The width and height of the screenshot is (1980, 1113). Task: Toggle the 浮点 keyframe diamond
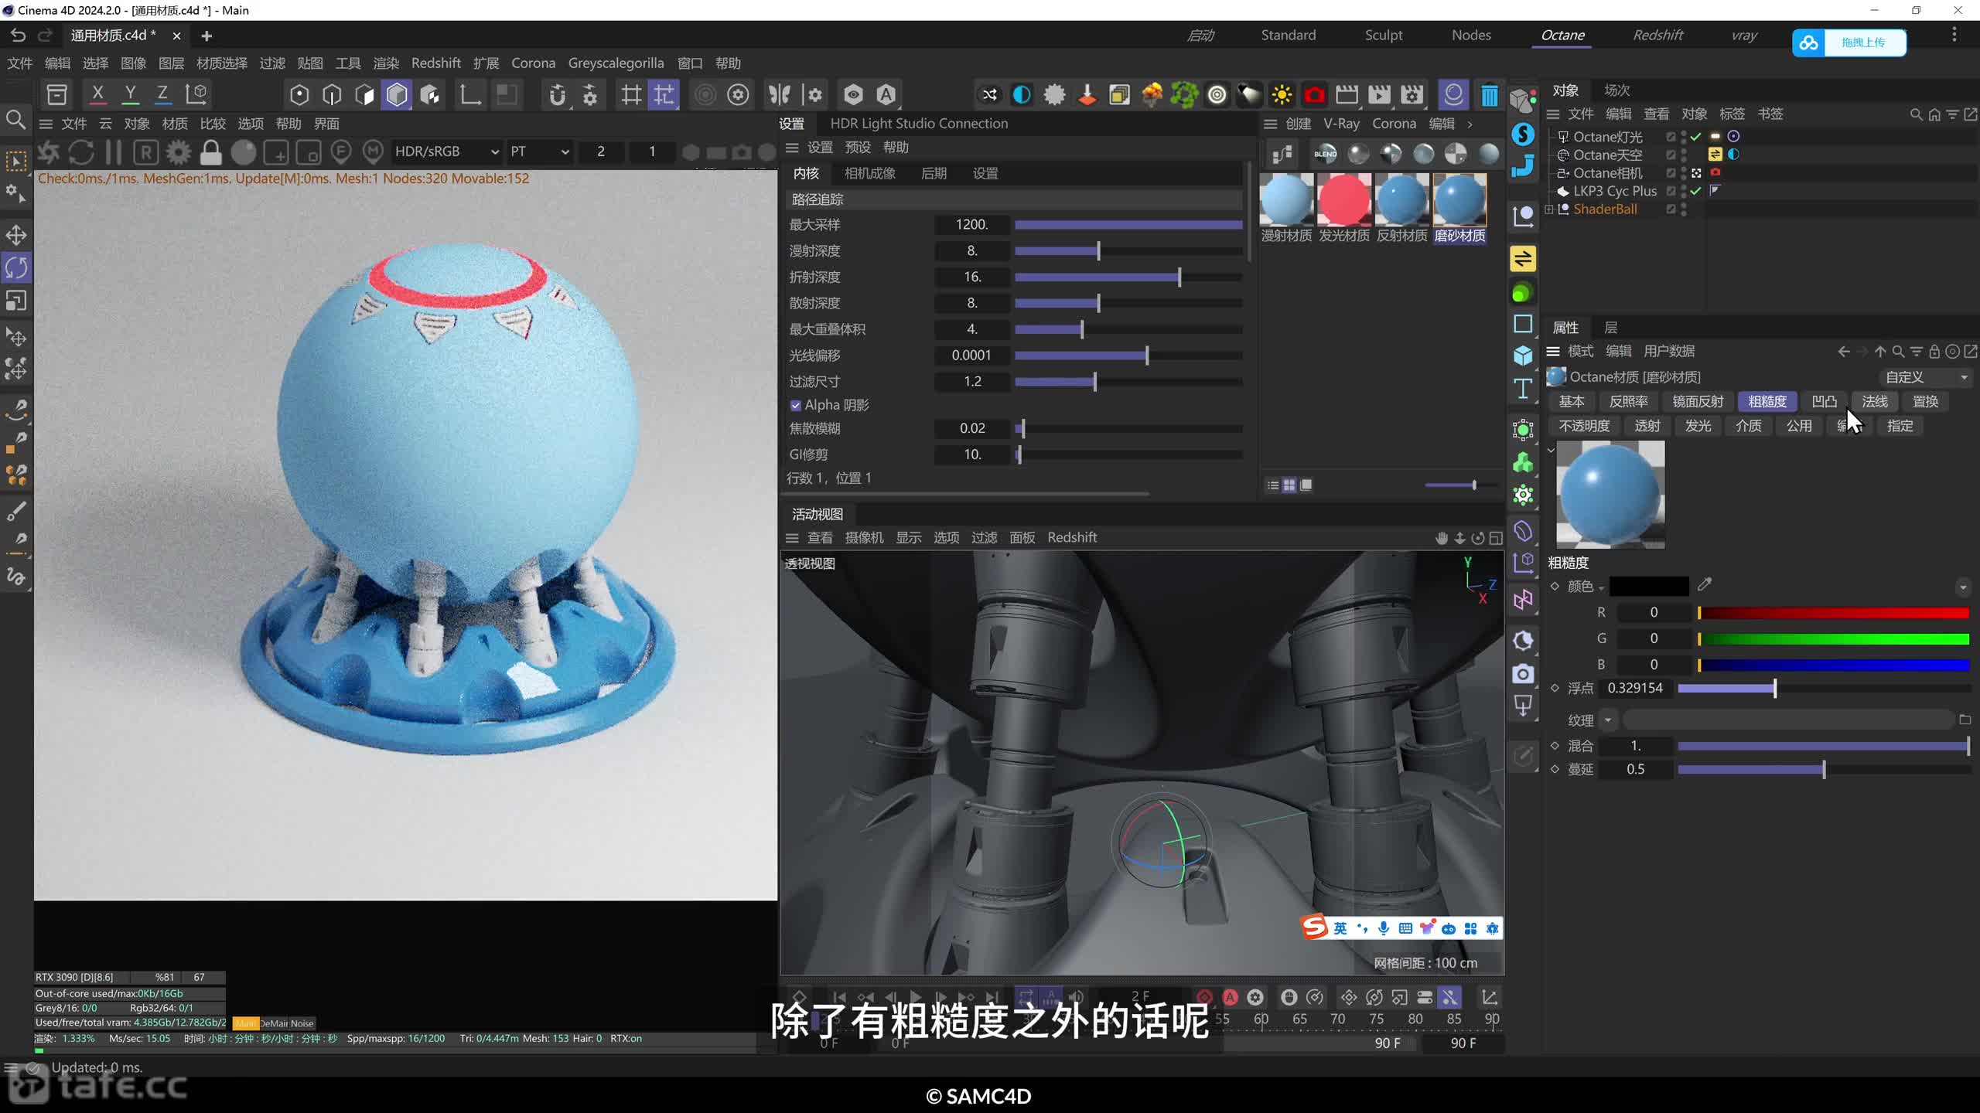point(1555,688)
